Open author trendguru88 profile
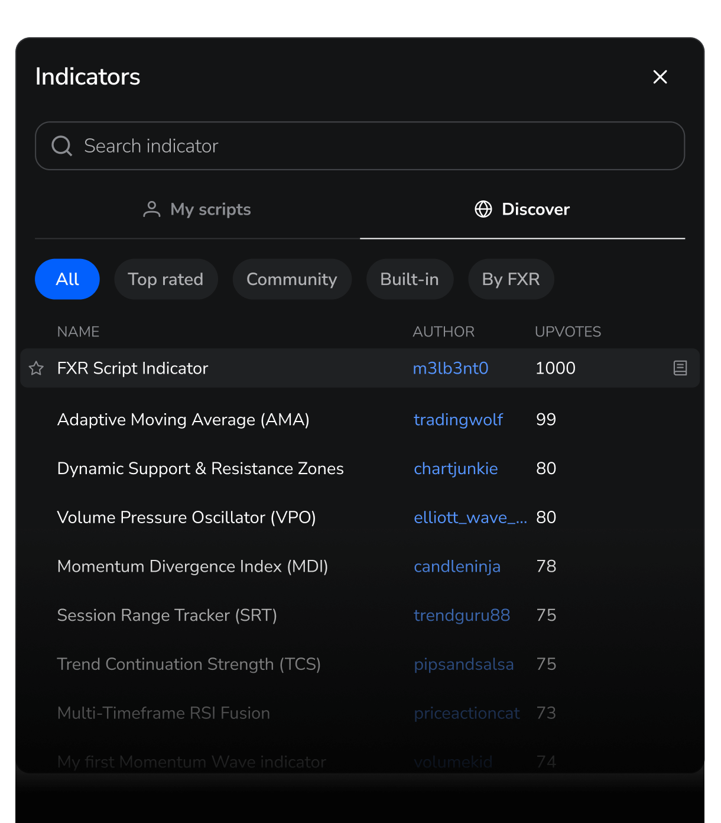 [462, 615]
